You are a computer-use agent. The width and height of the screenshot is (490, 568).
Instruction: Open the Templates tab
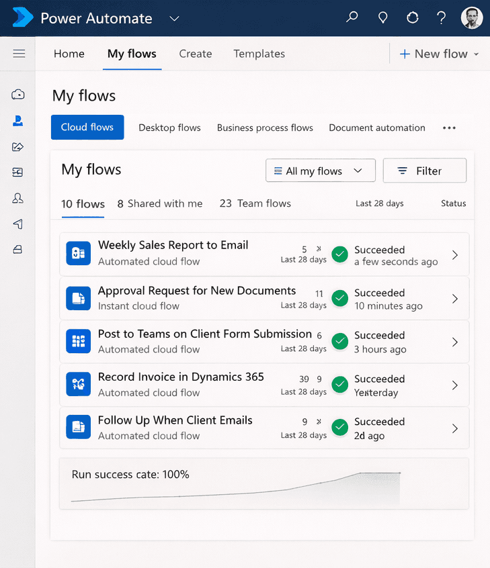(259, 54)
